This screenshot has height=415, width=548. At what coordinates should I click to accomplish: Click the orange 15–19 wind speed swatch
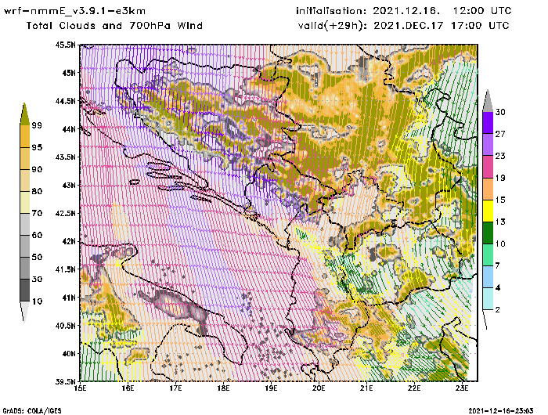(x=488, y=189)
